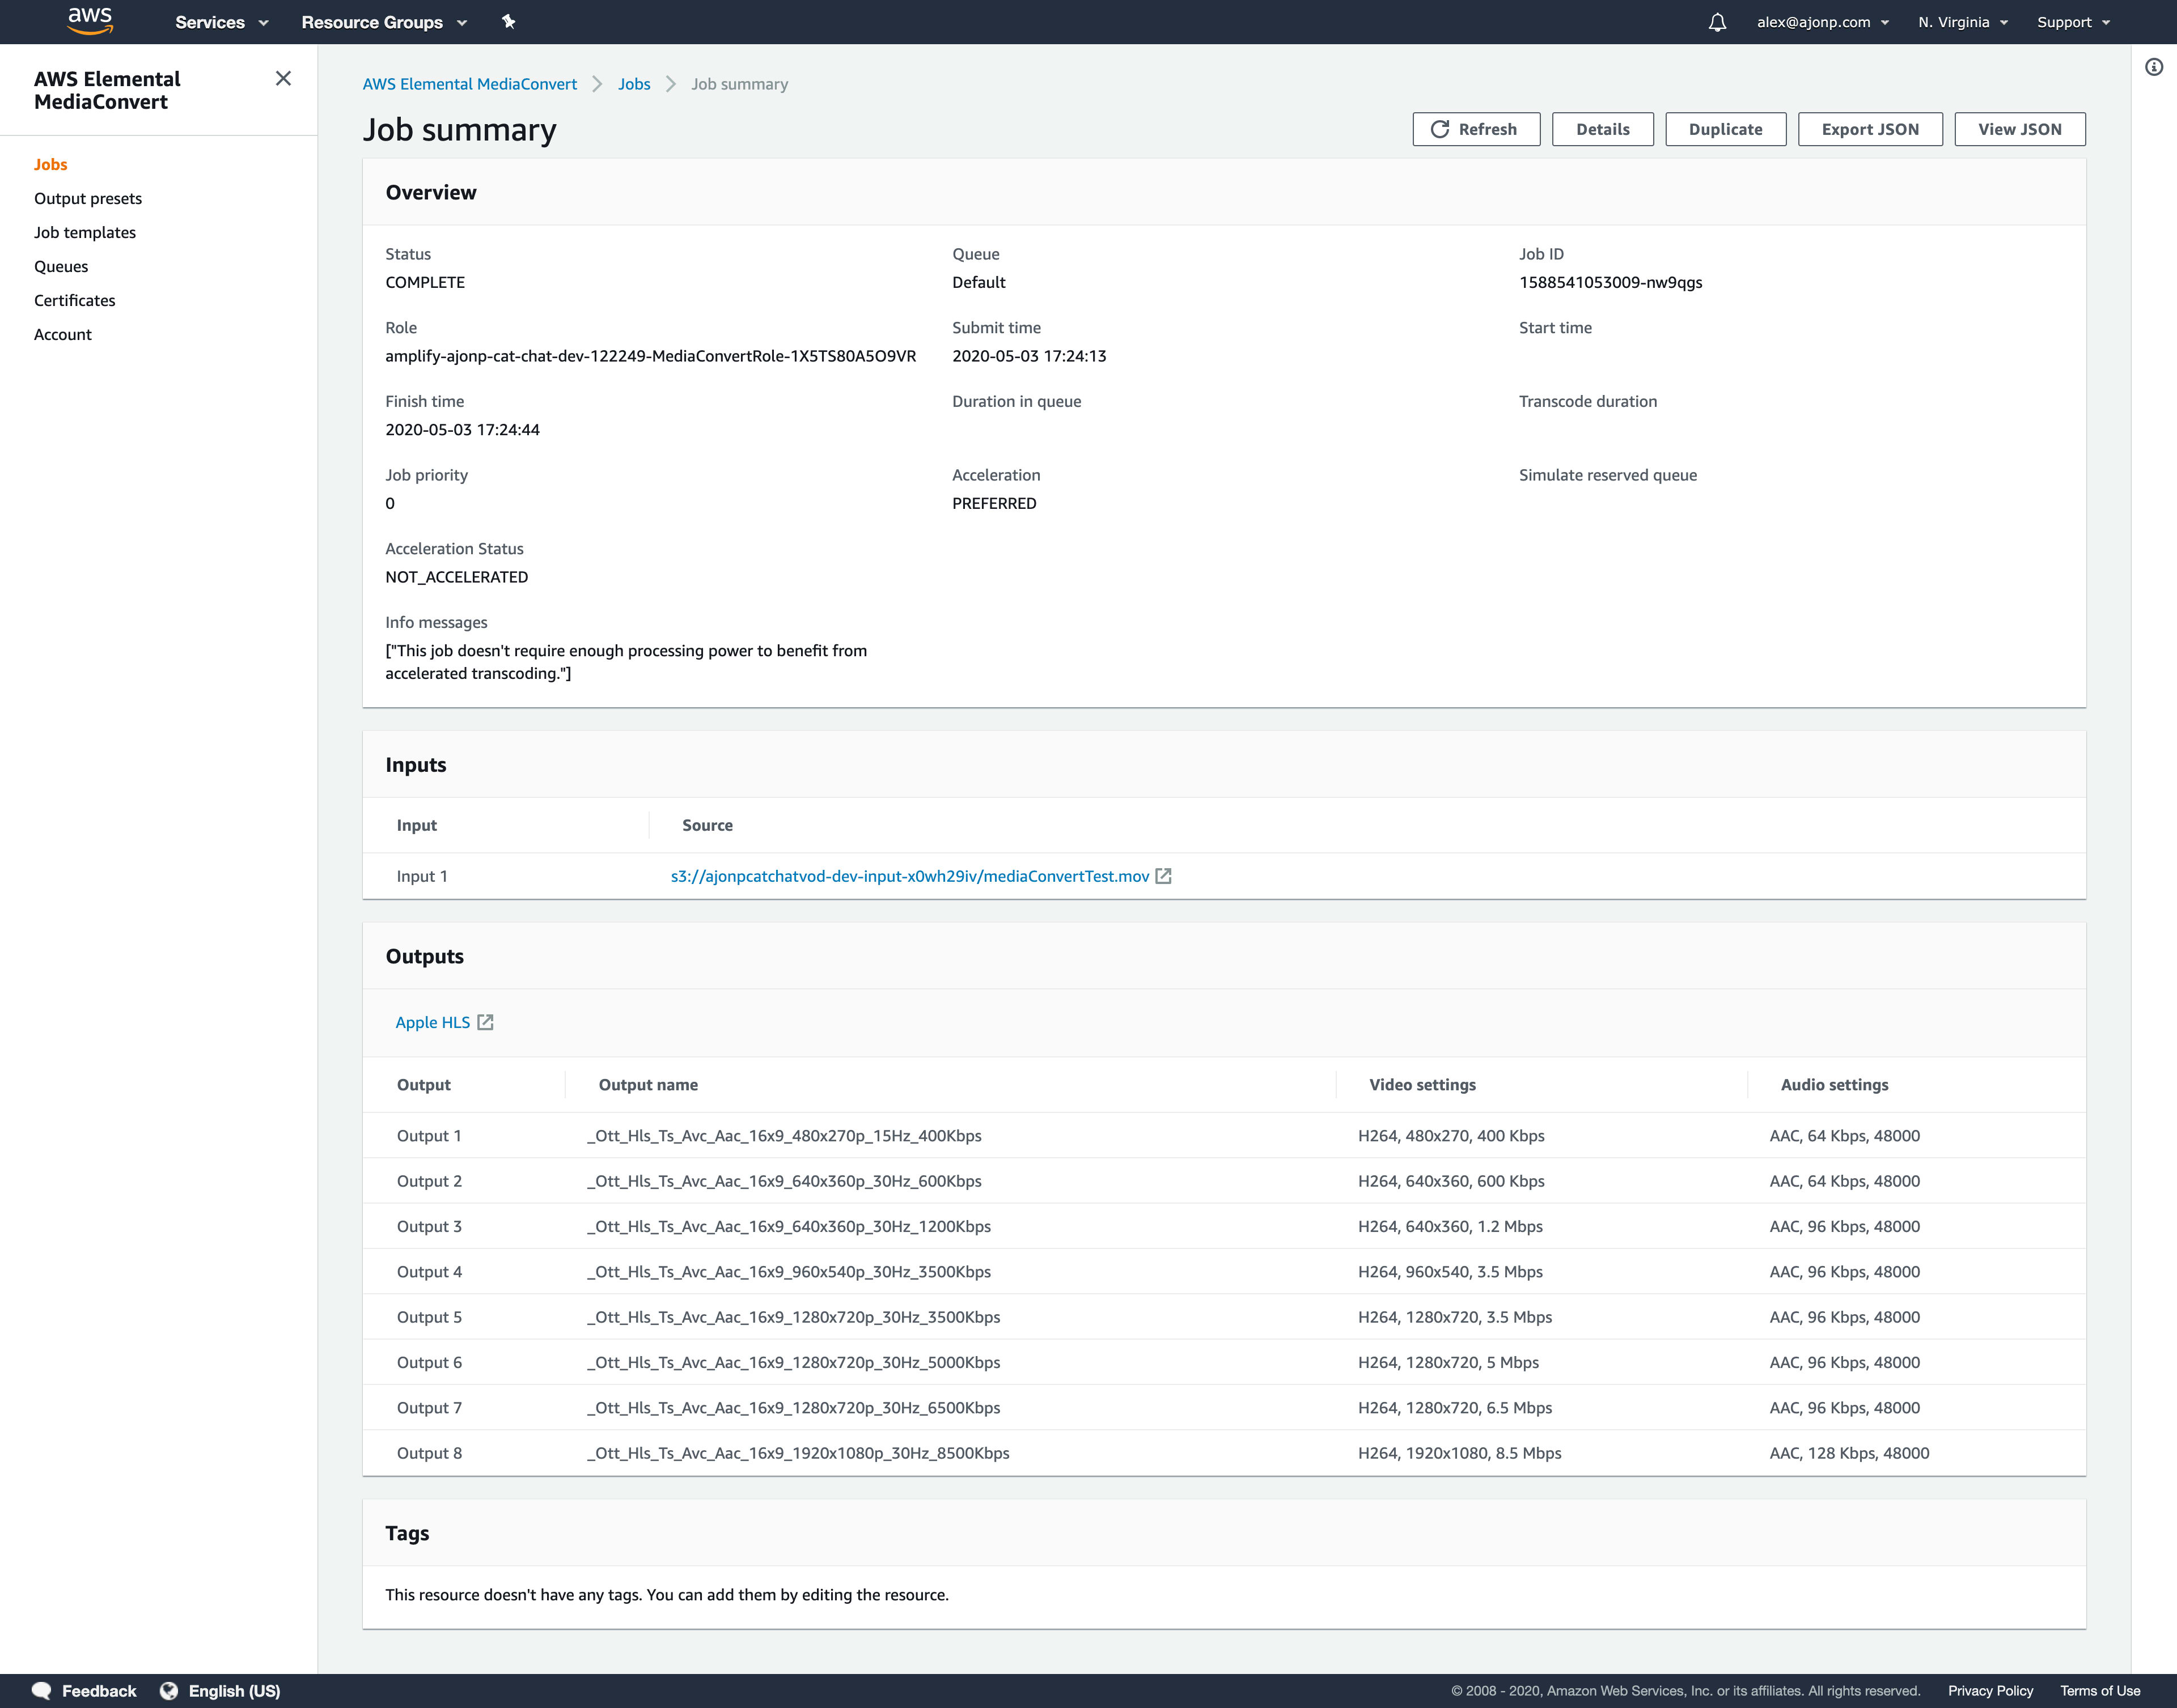
Task: Open external link icon beside Apple HLS
Action: pos(485,1022)
